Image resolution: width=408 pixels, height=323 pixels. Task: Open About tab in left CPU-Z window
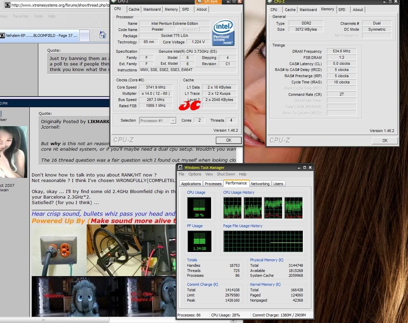[201, 9]
